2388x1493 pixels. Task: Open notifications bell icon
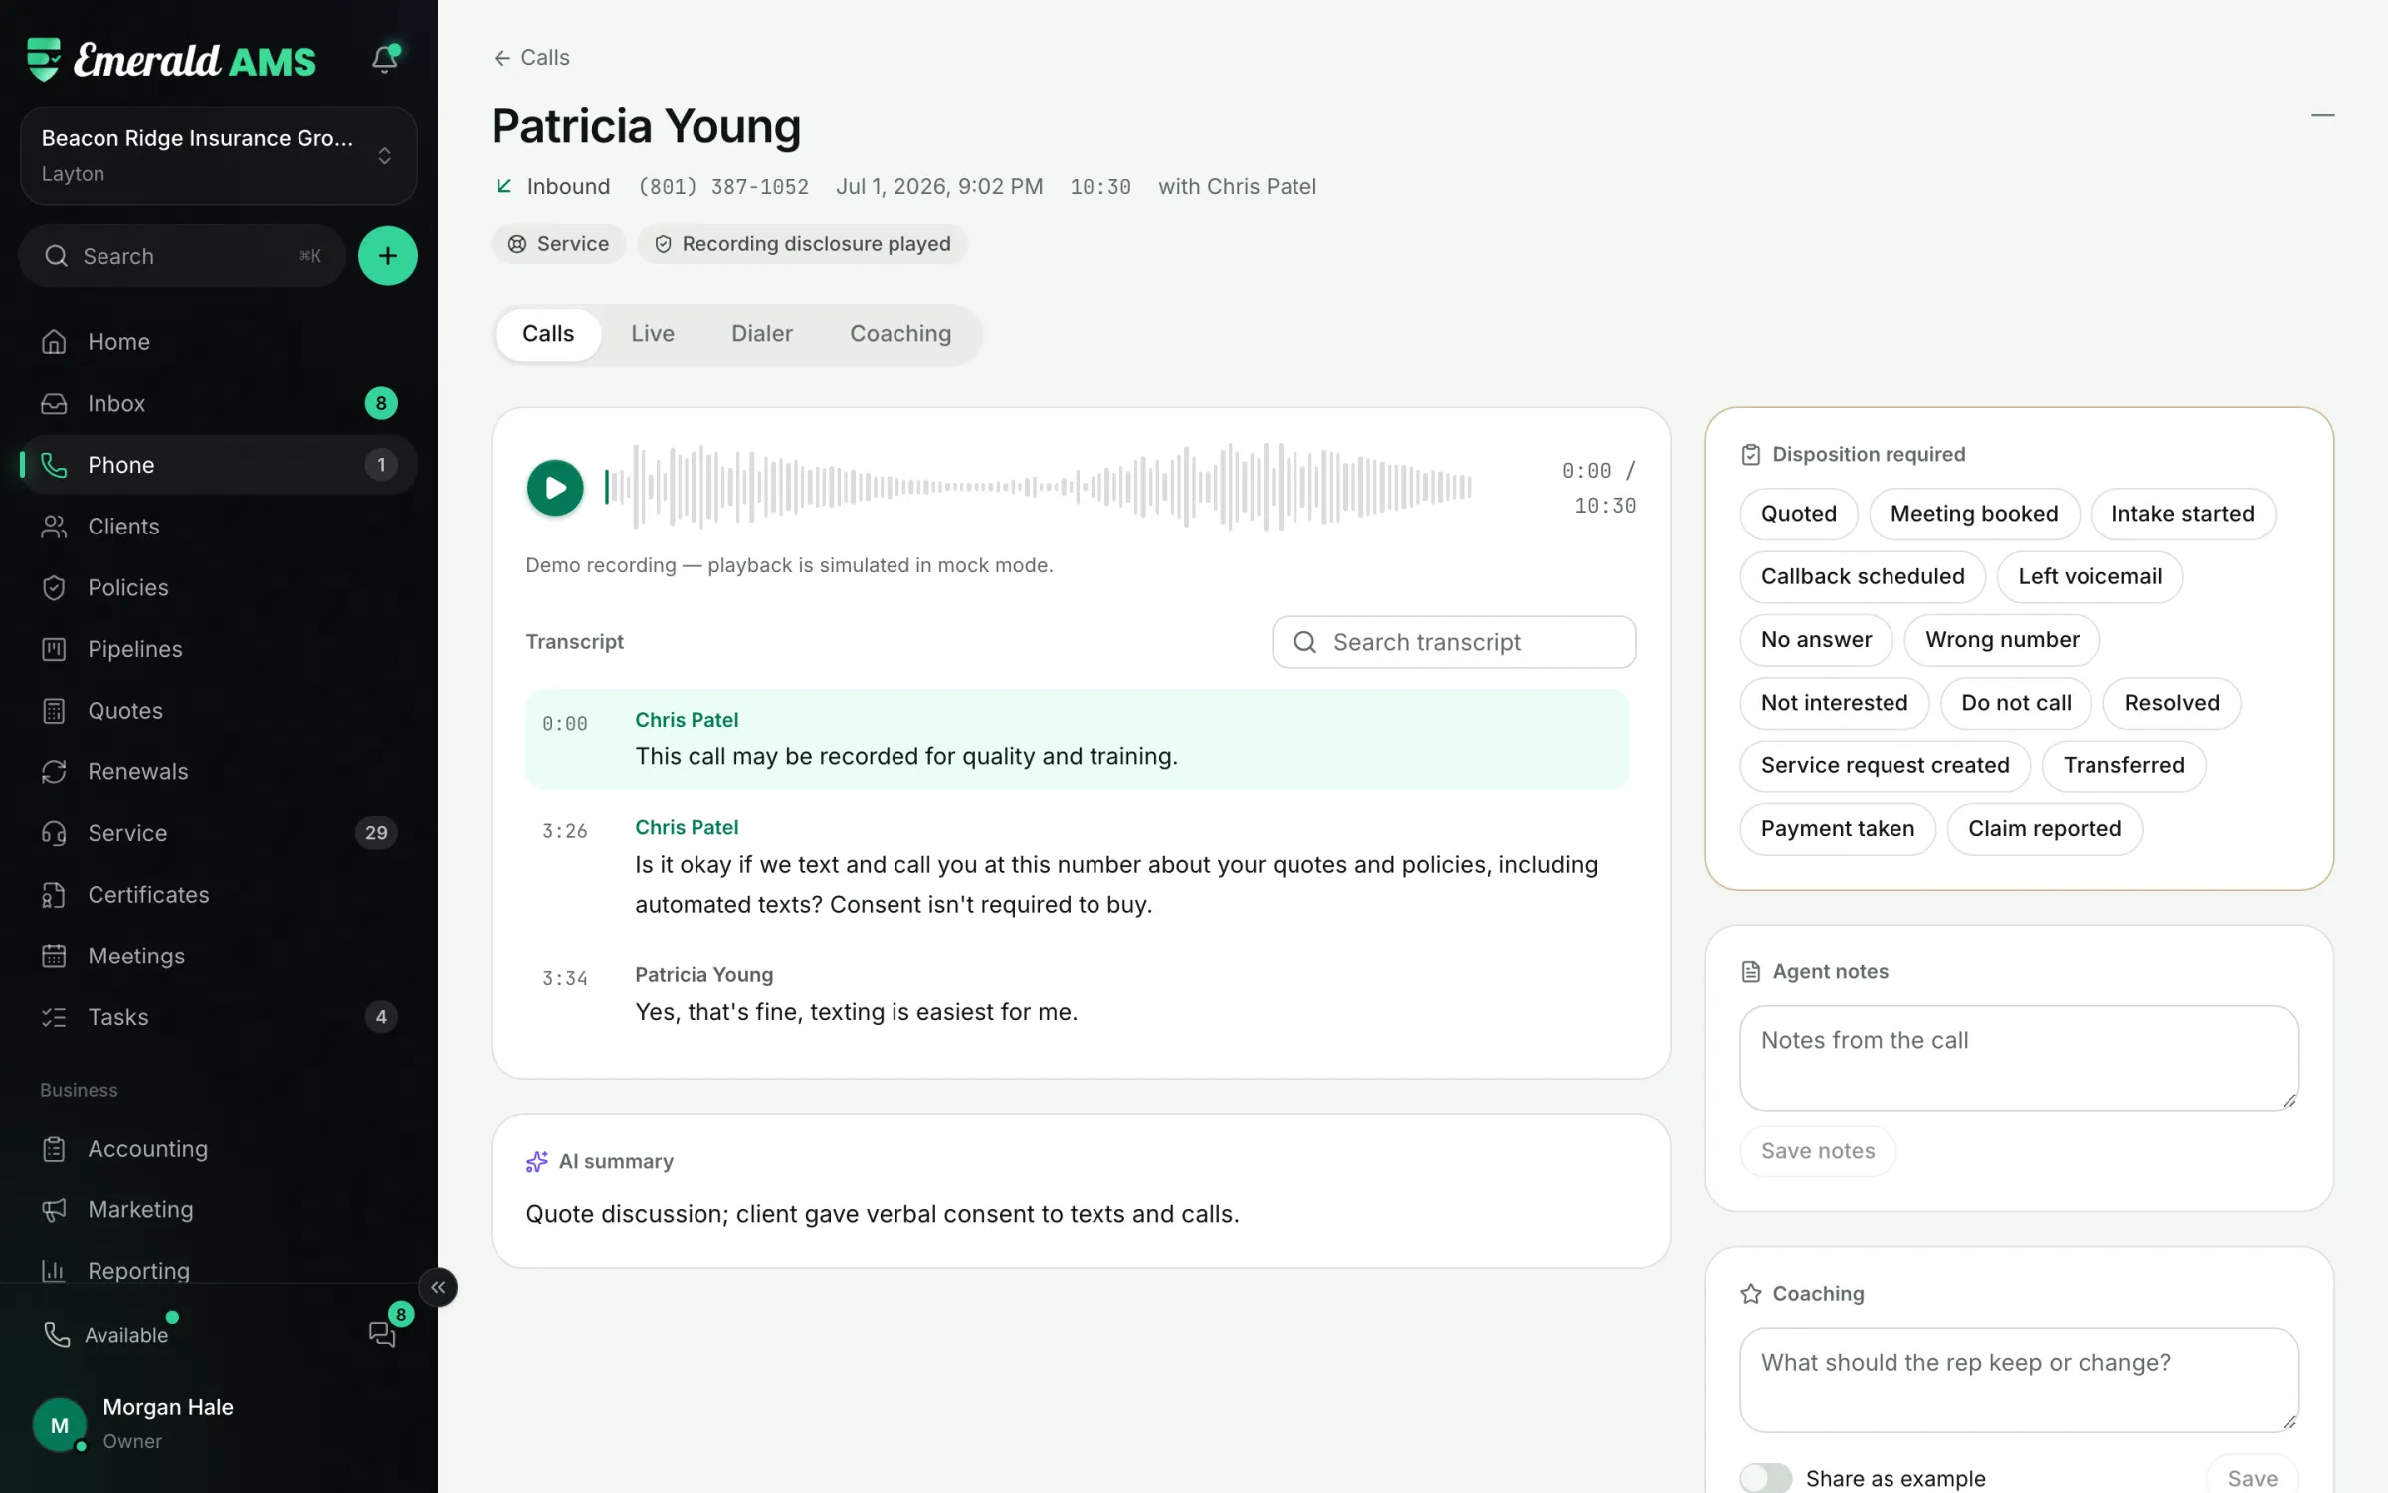point(385,59)
